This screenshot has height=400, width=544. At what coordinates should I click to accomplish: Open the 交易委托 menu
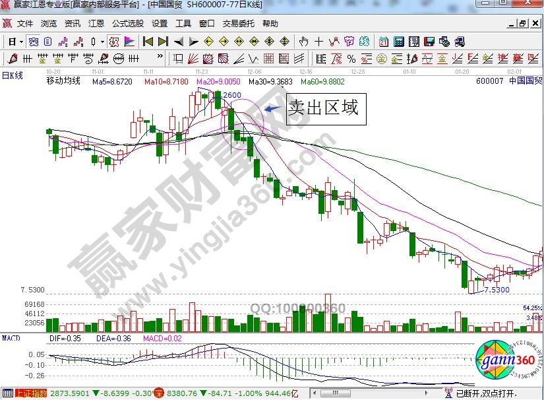click(238, 24)
